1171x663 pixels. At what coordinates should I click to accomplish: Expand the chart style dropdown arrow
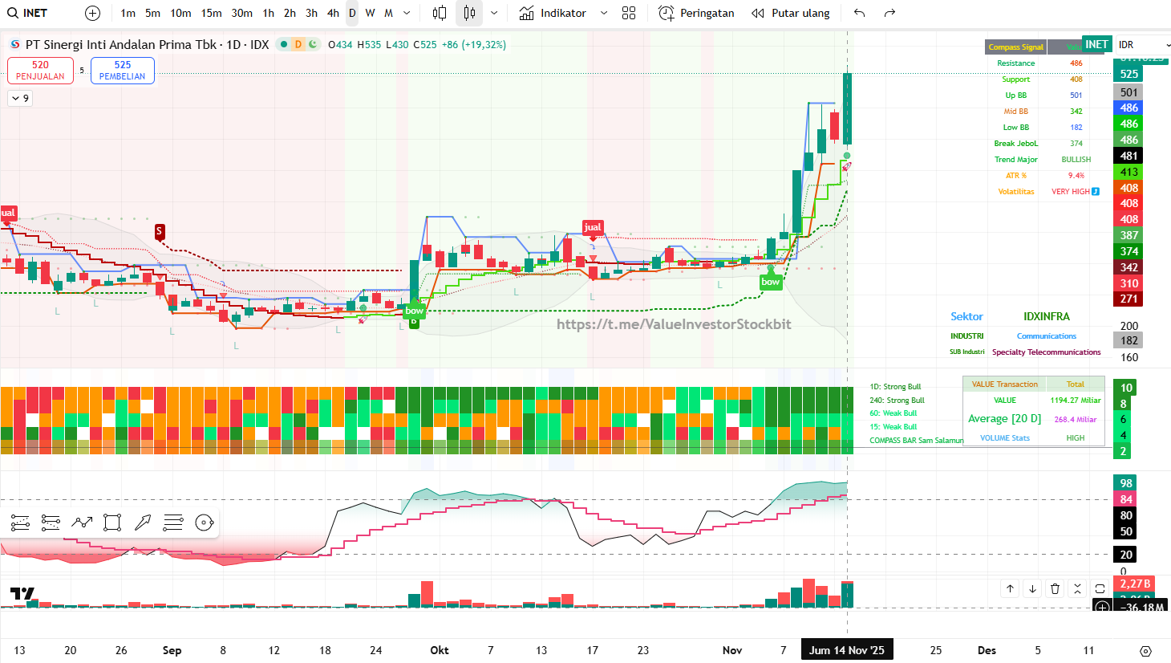pyautogui.click(x=493, y=13)
